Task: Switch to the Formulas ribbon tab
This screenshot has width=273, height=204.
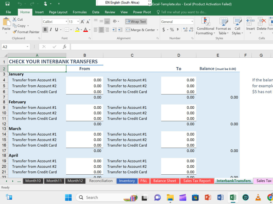Action: pyautogui.click(x=80, y=12)
